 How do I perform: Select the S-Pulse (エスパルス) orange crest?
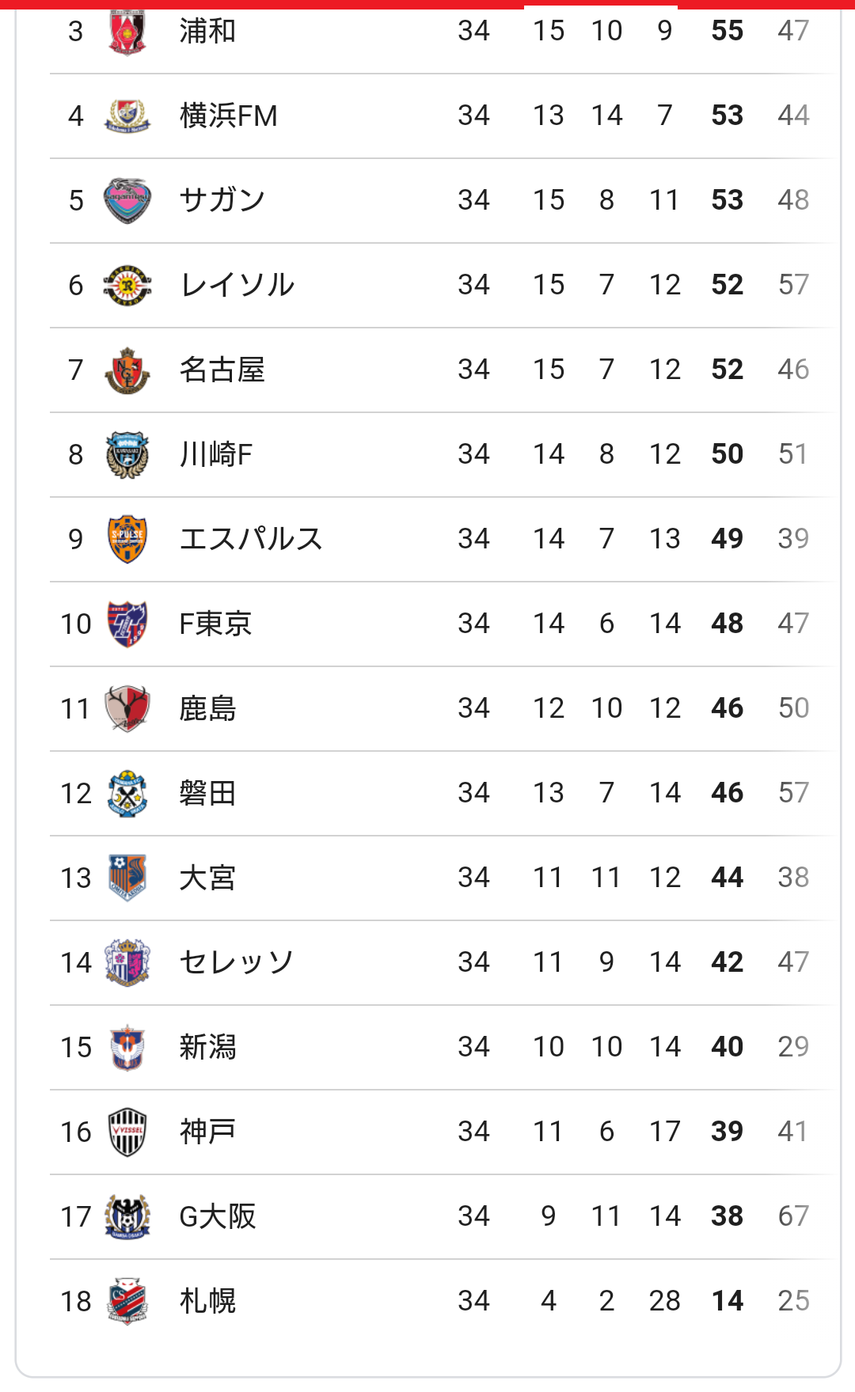[x=127, y=539]
